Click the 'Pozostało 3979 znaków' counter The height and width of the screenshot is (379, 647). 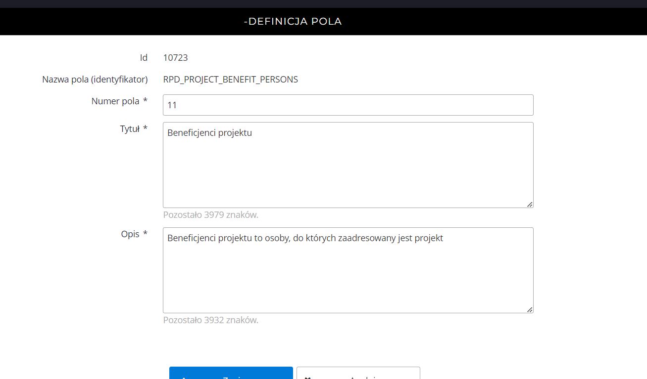coord(210,215)
